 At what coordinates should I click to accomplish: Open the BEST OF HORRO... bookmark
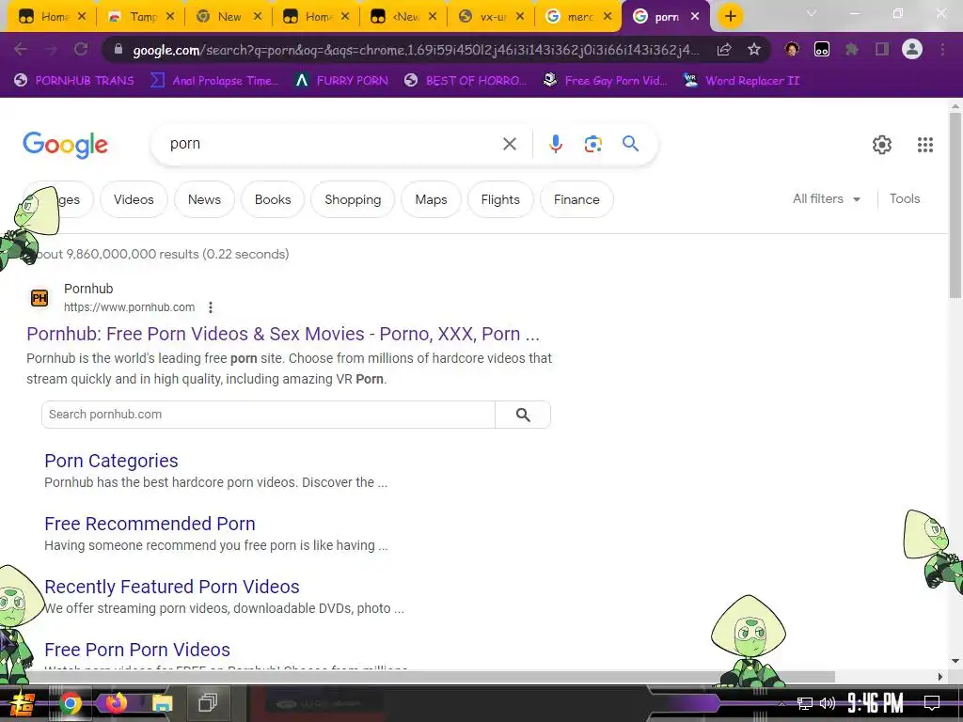coord(466,81)
